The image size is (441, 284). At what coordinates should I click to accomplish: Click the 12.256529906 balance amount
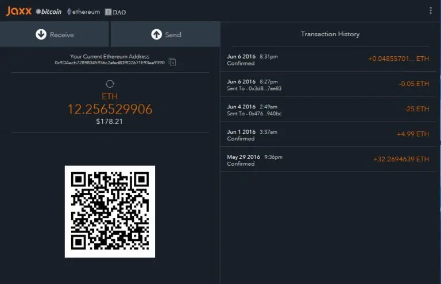point(110,109)
